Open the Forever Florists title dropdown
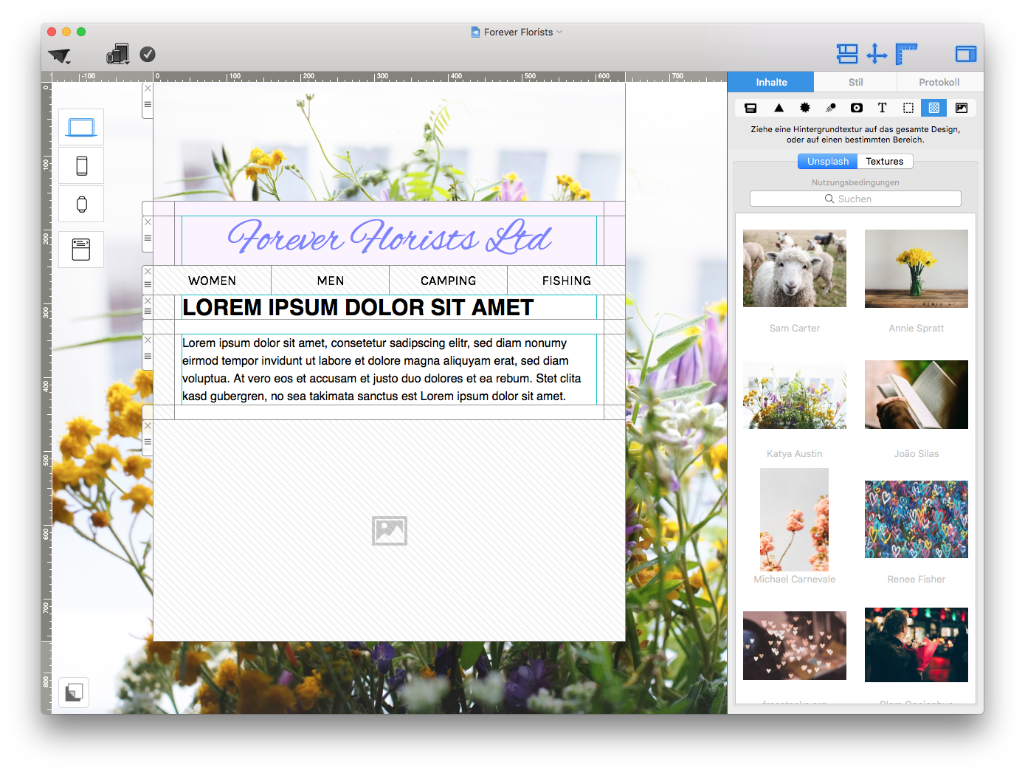 517,32
